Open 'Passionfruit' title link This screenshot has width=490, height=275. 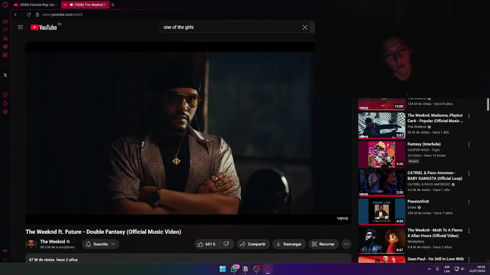(418, 201)
